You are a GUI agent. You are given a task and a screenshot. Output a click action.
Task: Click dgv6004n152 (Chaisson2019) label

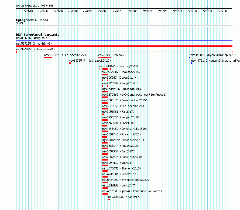coord(123,140)
